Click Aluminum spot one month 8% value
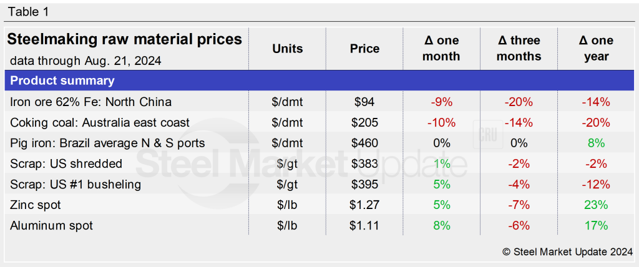The width and height of the screenshot is (639, 267). click(x=442, y=225)
